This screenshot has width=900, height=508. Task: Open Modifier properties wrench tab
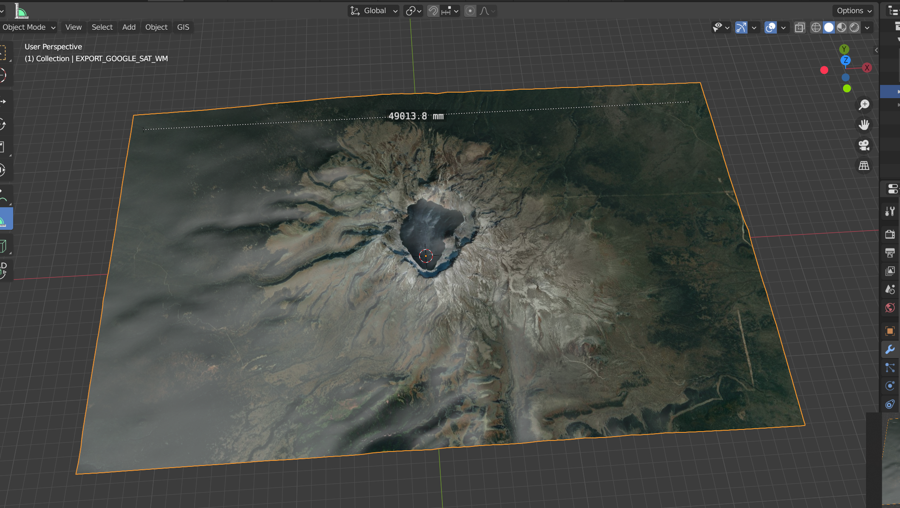[890, 349]
